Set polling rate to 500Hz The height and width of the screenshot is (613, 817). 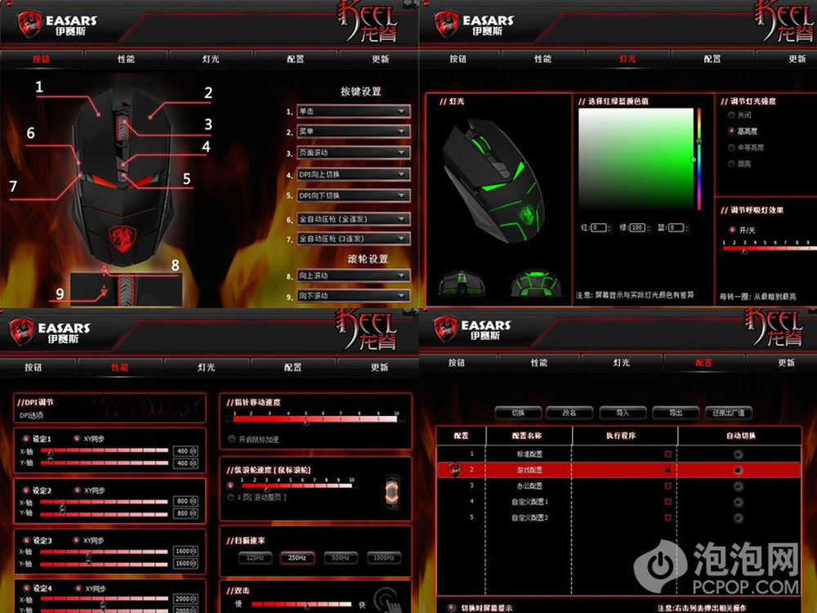[x=340, y=558]
